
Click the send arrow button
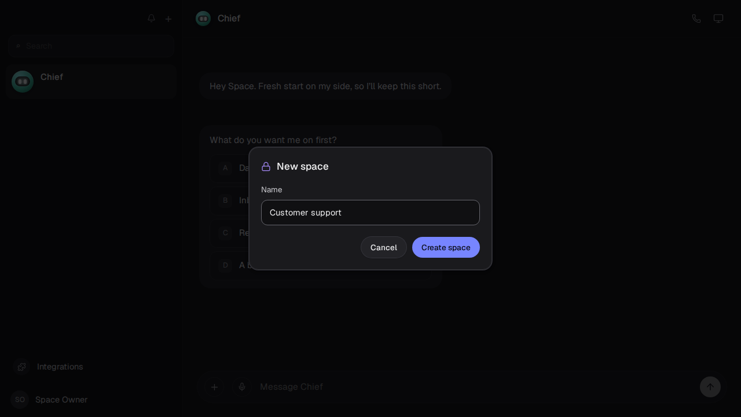[x=710, y=387]
